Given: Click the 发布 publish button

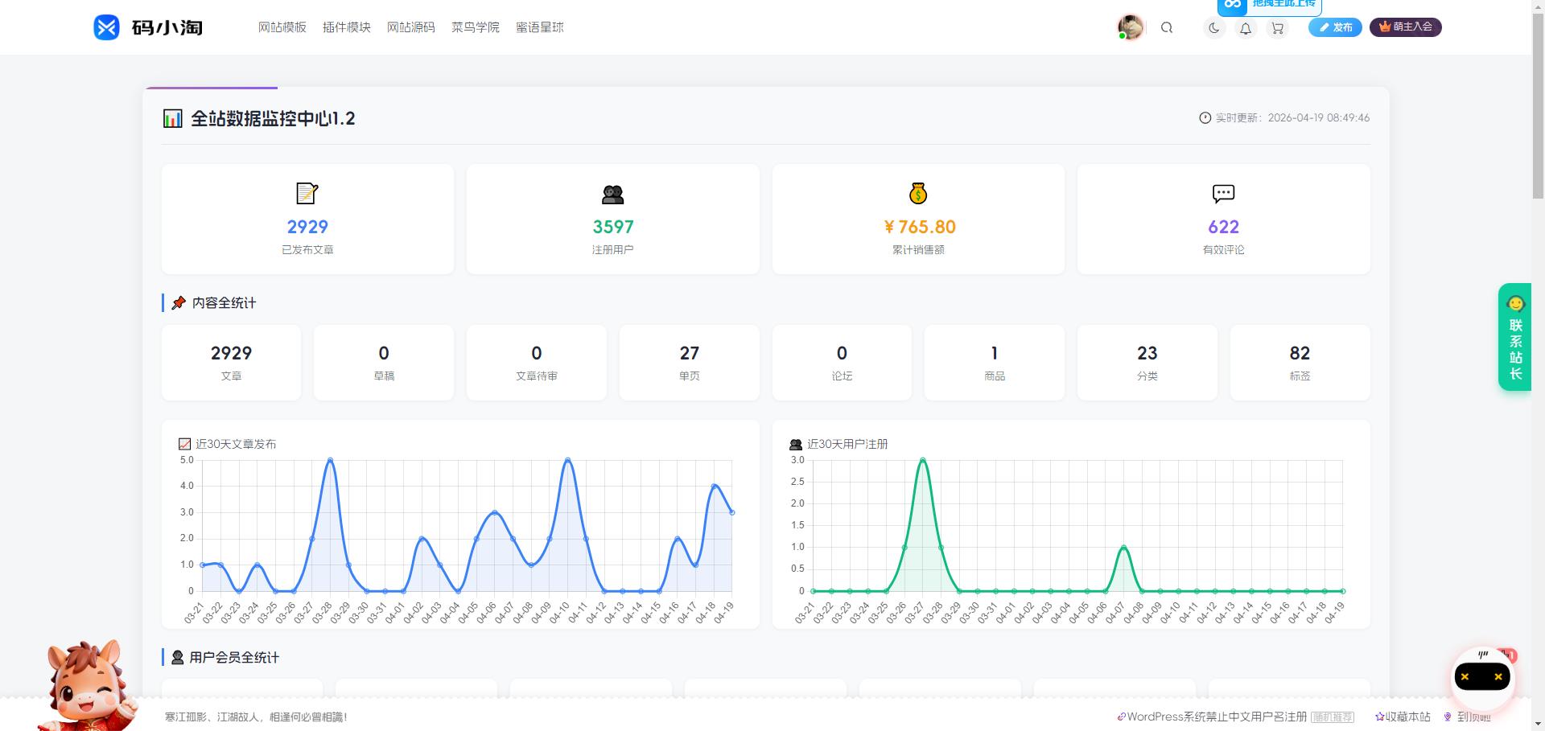Looking at the screenshot, I should pos(1335,27).
